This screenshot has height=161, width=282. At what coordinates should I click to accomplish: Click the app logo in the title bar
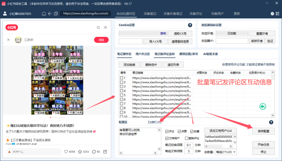(x=4, y=4)
